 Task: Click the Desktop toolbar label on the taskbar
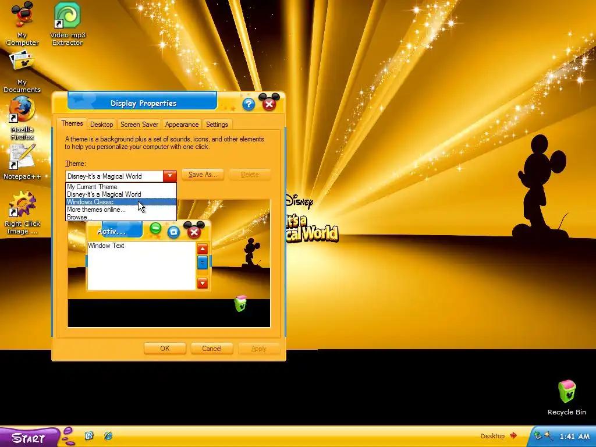coord(492,436)
